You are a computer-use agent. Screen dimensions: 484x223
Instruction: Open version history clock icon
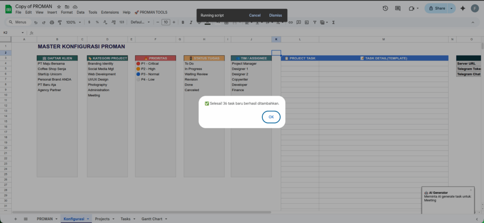[x=385, y=8]
